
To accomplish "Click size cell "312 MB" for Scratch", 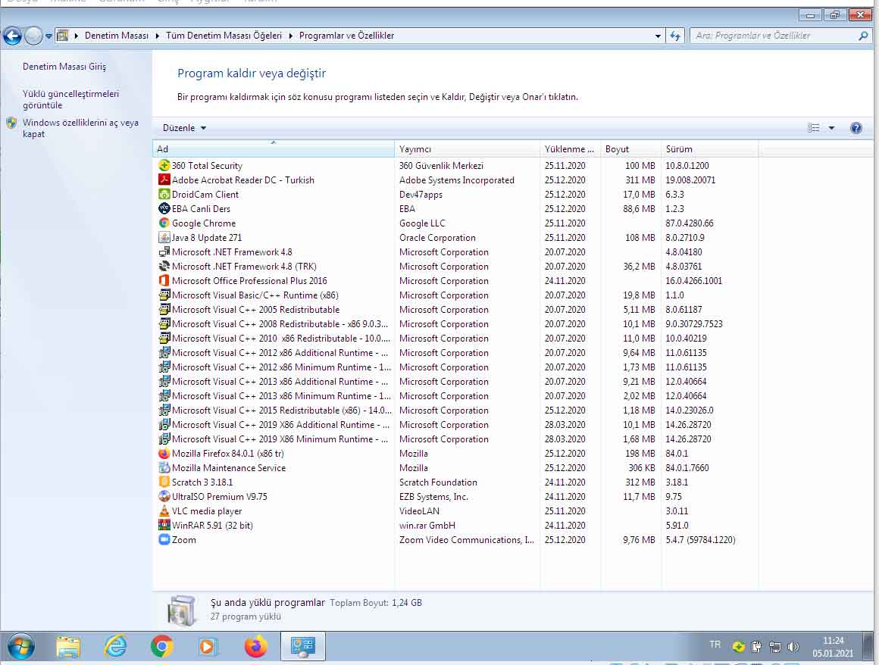I will 640,482.
